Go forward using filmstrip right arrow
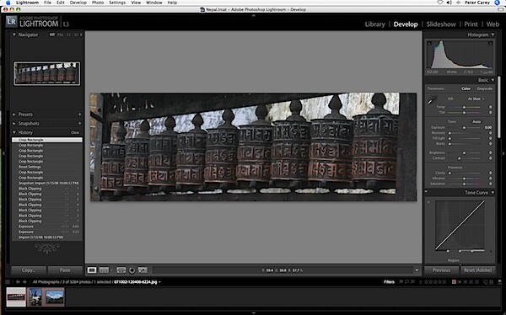 click(x=24, y=282)
